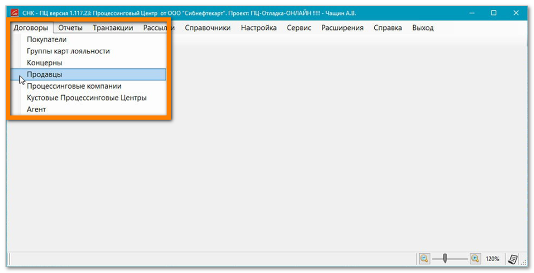Choose the highlighted Продавцы entry
The width and height of the screenshot is (534, 273).
pos(88,74)
